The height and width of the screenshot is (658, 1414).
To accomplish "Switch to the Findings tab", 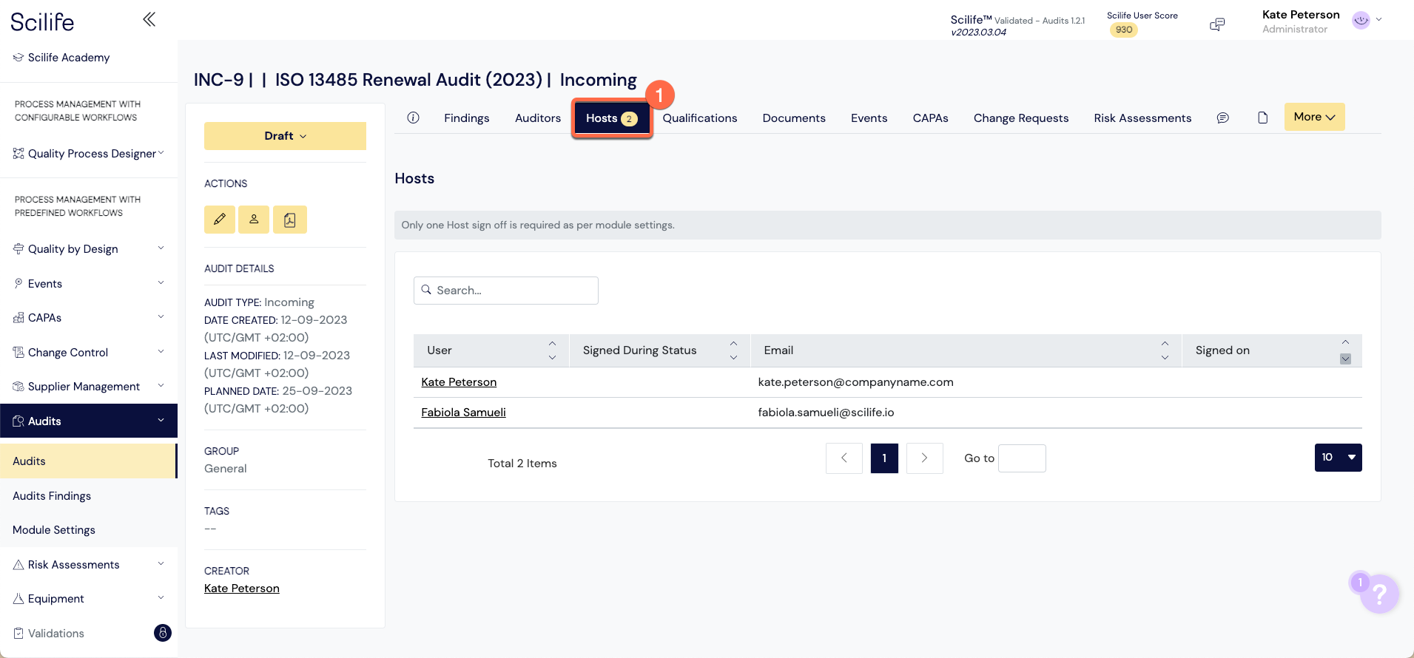I will [466, 118].
